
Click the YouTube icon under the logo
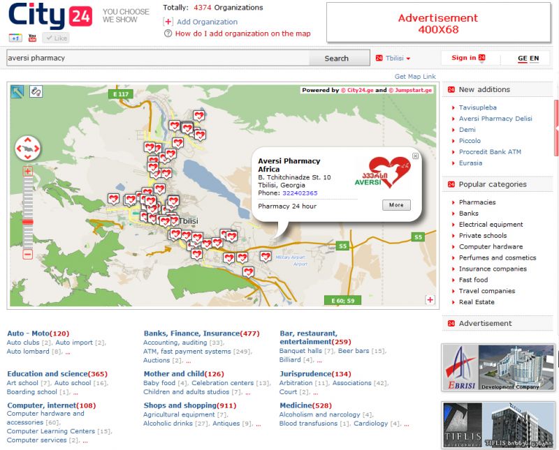[32, 38]
